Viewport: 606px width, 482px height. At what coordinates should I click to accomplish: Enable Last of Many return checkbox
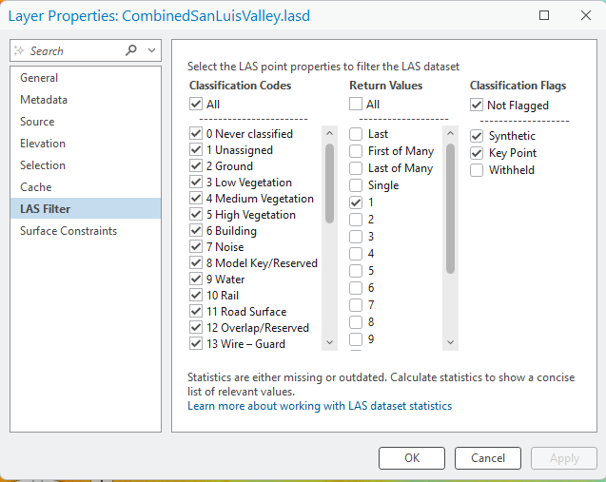click(356, 168)
